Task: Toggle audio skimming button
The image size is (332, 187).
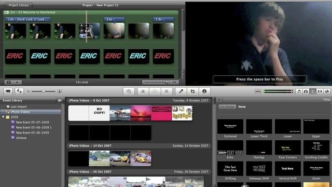Action: pyautogui.click(x=258, y=91)
